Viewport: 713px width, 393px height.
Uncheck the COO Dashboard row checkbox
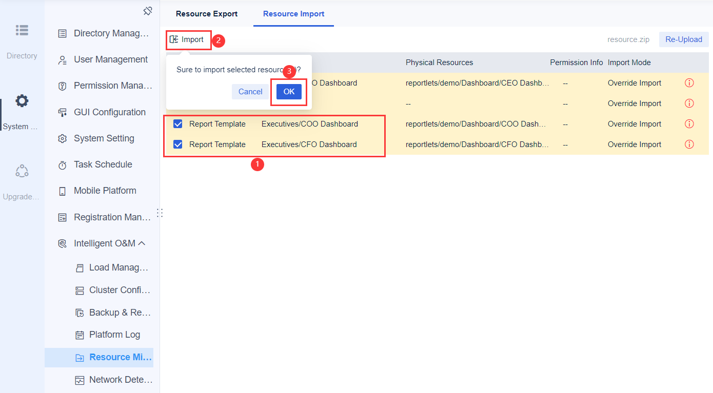tap(178, 124)
